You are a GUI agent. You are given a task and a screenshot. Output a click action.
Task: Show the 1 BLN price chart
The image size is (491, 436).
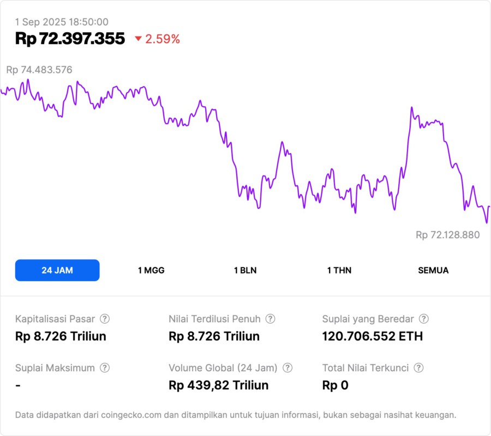click(245, 270)
